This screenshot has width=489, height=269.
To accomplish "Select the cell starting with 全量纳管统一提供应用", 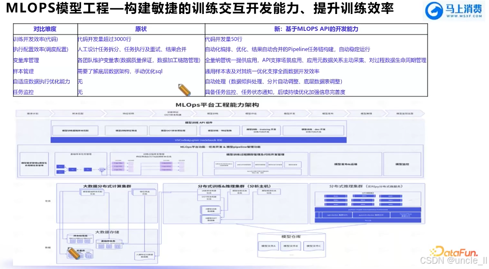I will tap(316, 60).
